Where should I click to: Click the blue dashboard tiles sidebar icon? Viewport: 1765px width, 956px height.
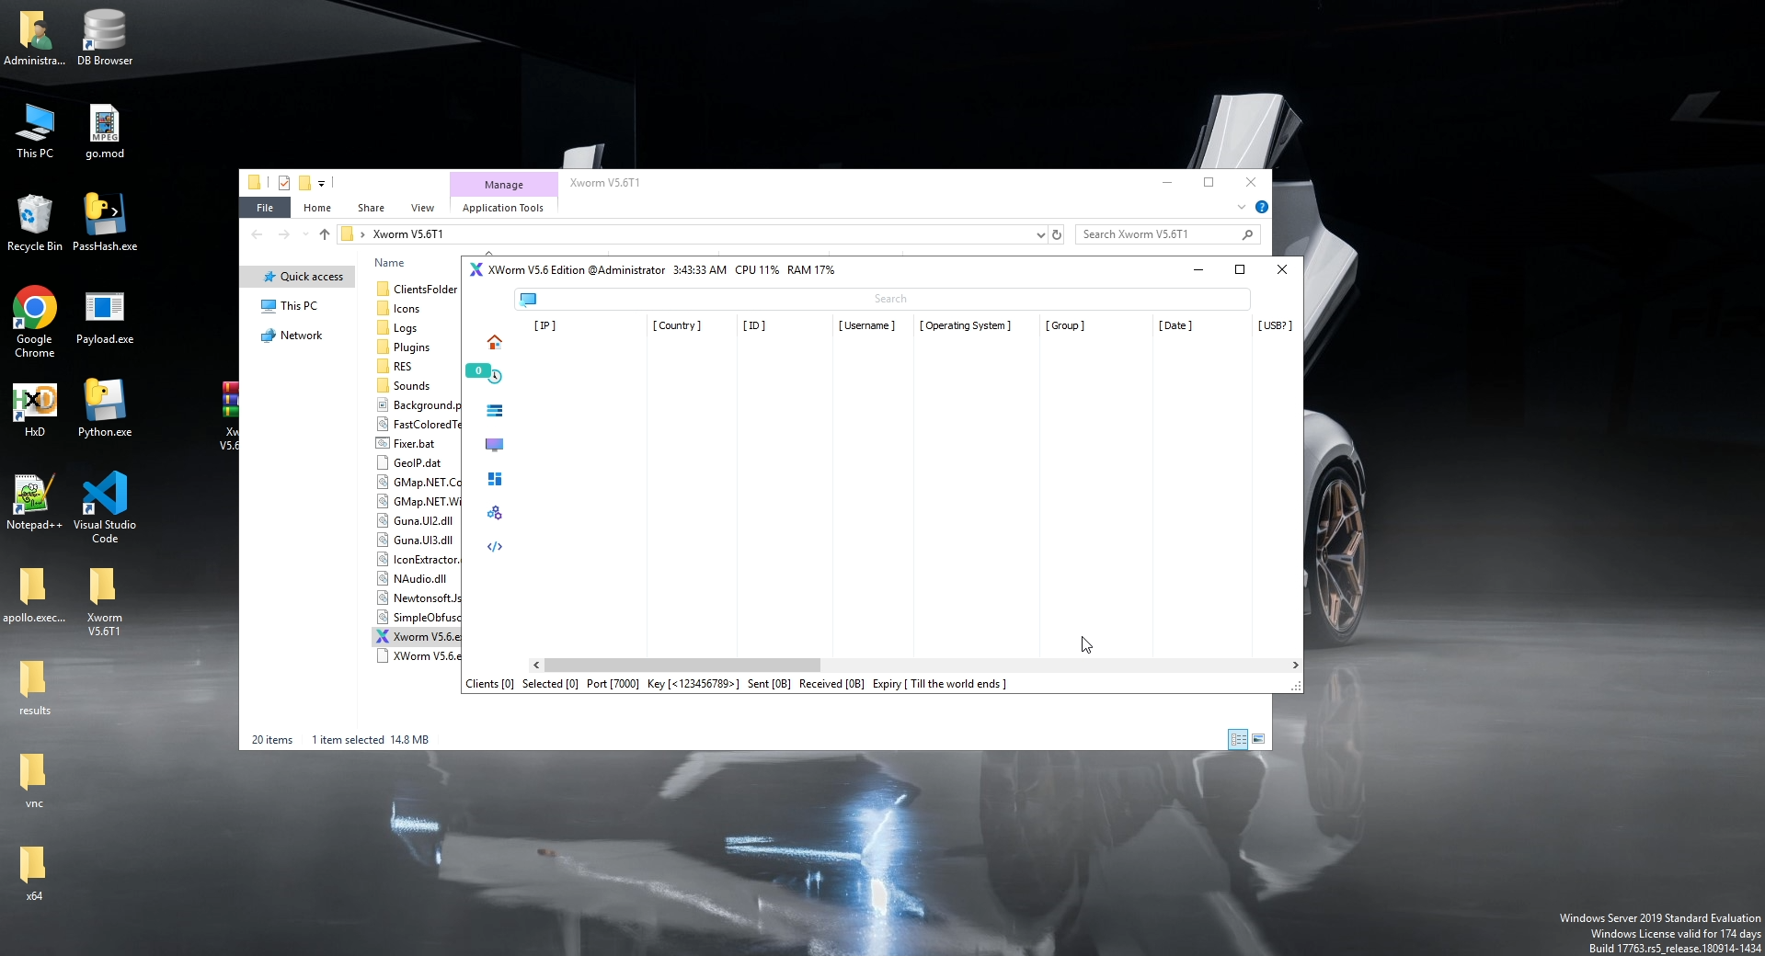coord(494,479)
